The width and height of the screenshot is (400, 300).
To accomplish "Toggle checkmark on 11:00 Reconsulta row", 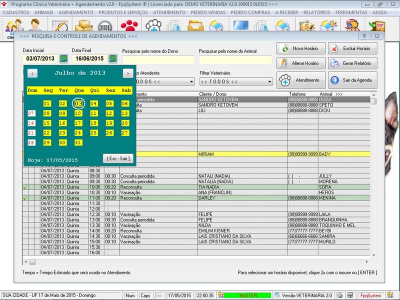I will click(25, 198).
